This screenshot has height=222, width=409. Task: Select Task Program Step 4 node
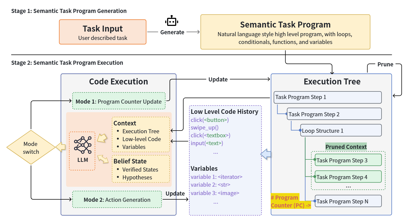tap(348, 177)
